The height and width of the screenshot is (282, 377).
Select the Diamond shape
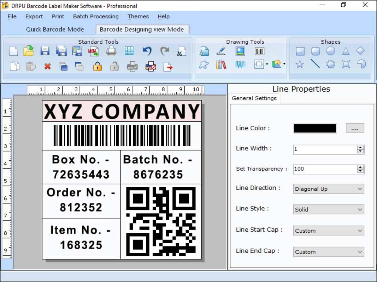coord(361,50)
